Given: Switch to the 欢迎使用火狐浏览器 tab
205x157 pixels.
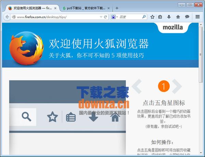Looking at the screenshot, I should [32, 8].
